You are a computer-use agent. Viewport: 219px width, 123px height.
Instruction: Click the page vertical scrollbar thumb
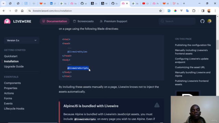218,45
